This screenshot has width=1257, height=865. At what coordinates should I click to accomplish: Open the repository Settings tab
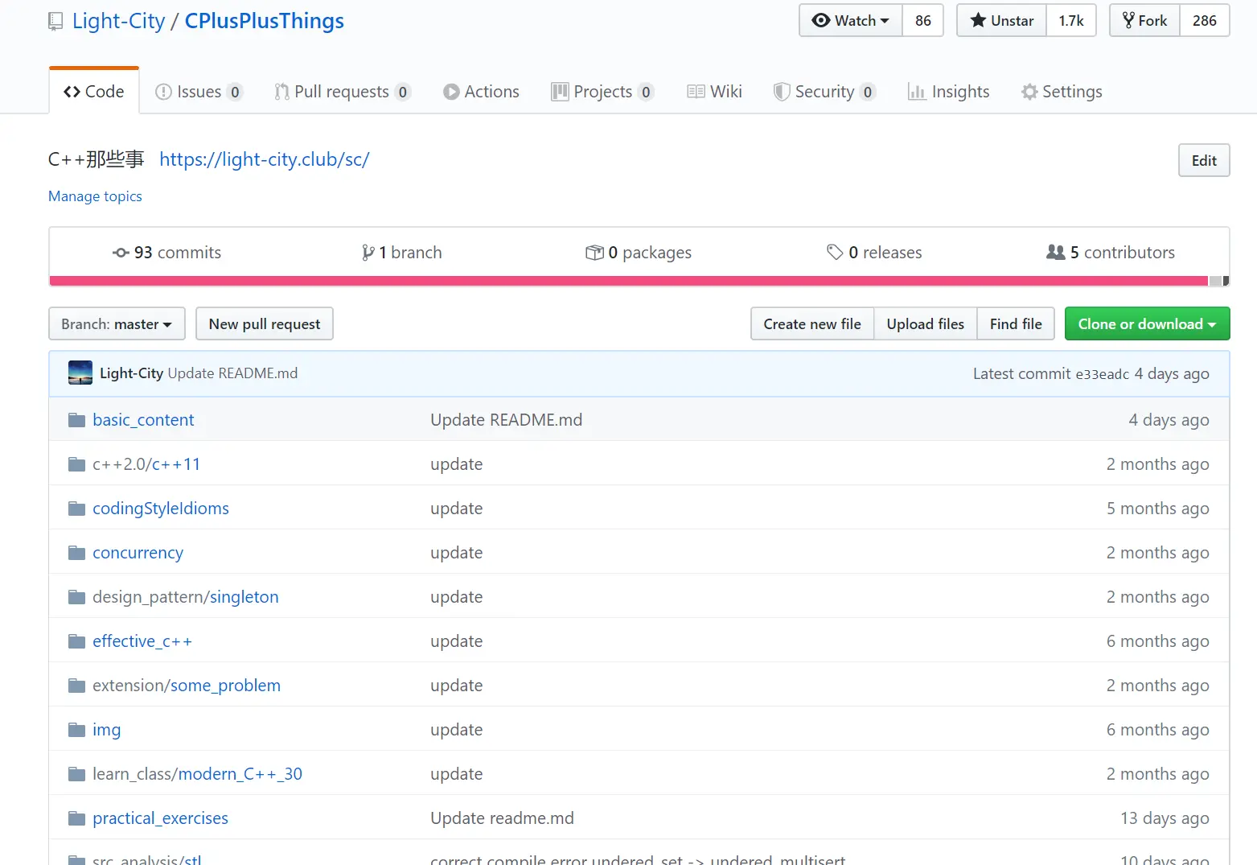(1062, 92)
